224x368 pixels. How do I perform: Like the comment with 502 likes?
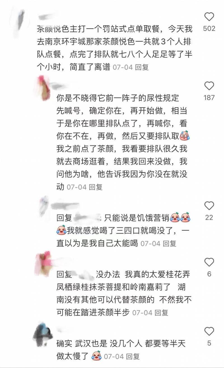click(209, 17)
